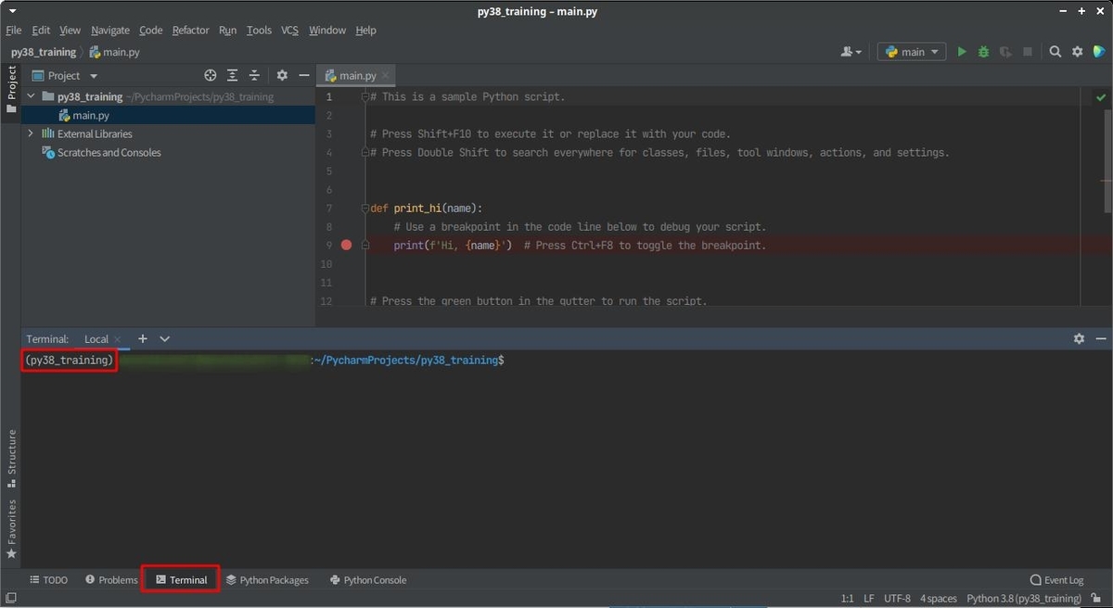Open Python Packages tool window
Viewport: 1113px width, 608px height.
pos(267,580)
